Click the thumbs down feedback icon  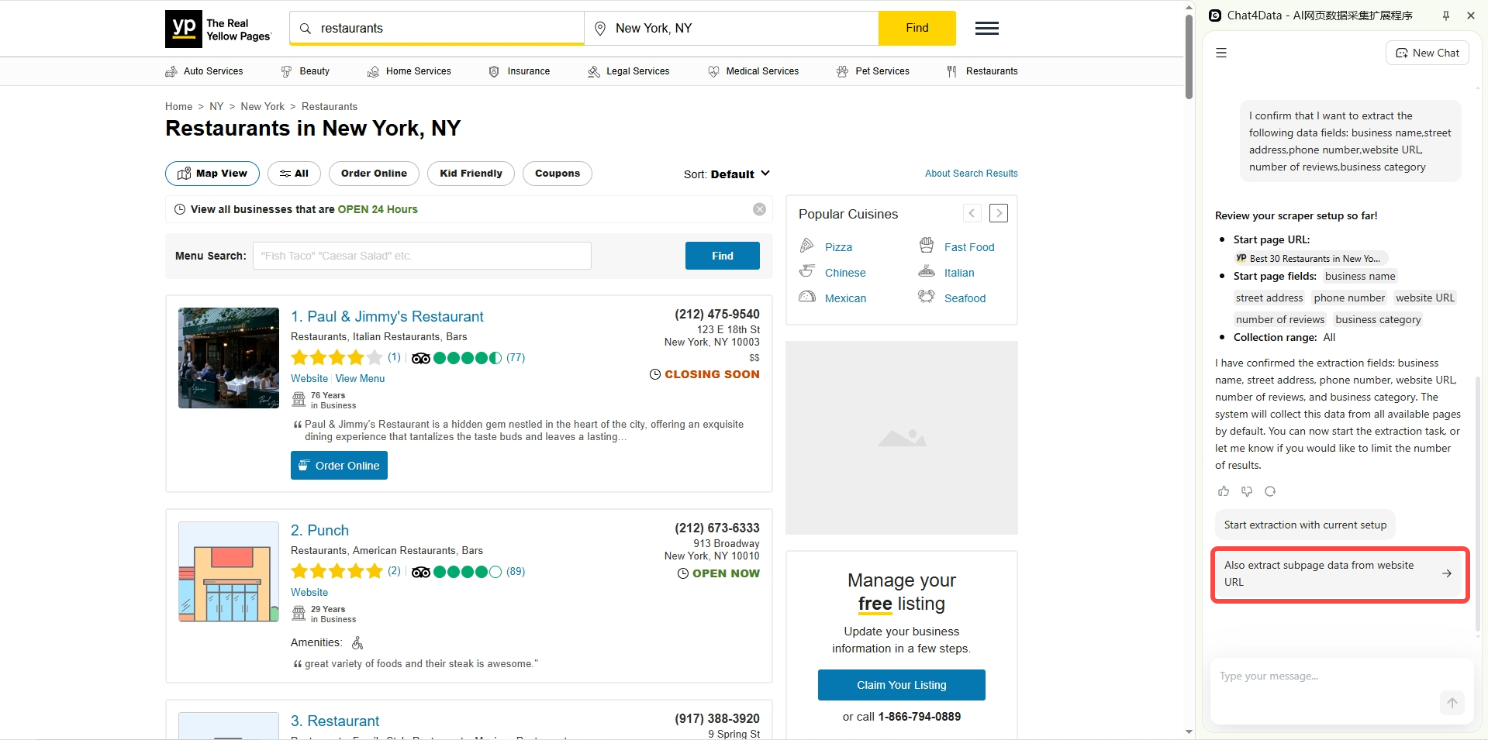(x=1247, y=491)
